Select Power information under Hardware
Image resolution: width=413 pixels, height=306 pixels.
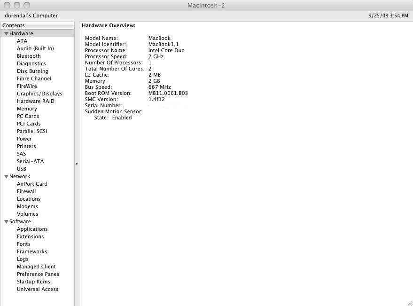(x=24, y=139)
